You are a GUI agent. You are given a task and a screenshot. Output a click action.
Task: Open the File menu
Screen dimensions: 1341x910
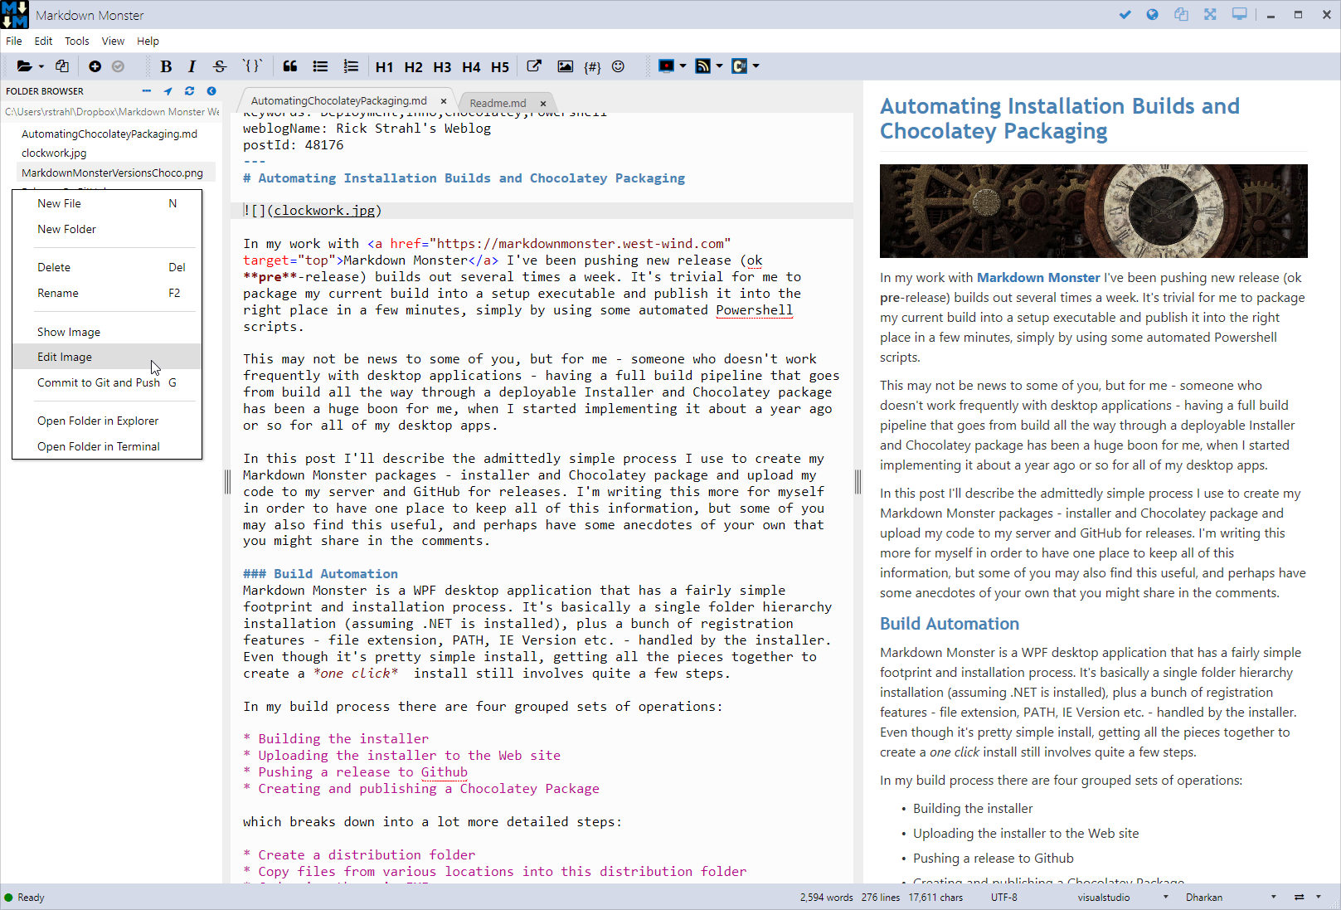click(14, 41)
